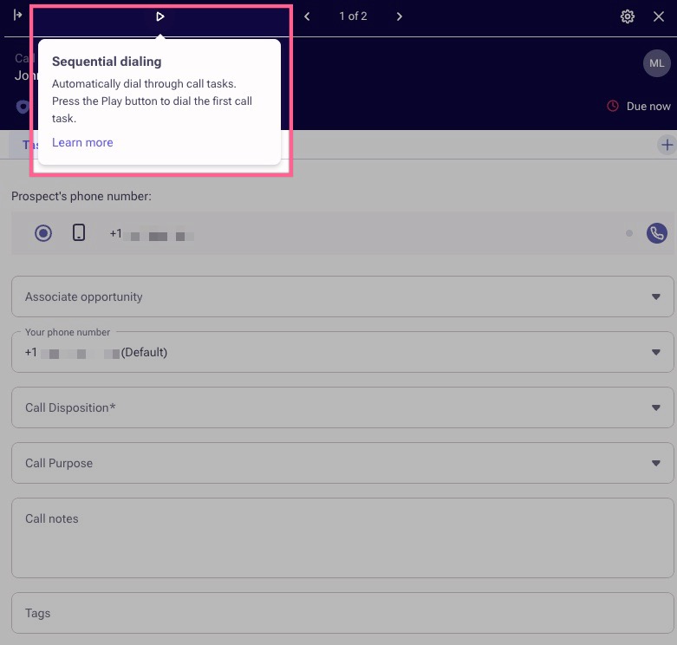Screen dimensions: 677x645
Task: Start sequential dialing with the Play button
Action: point(159,16)
